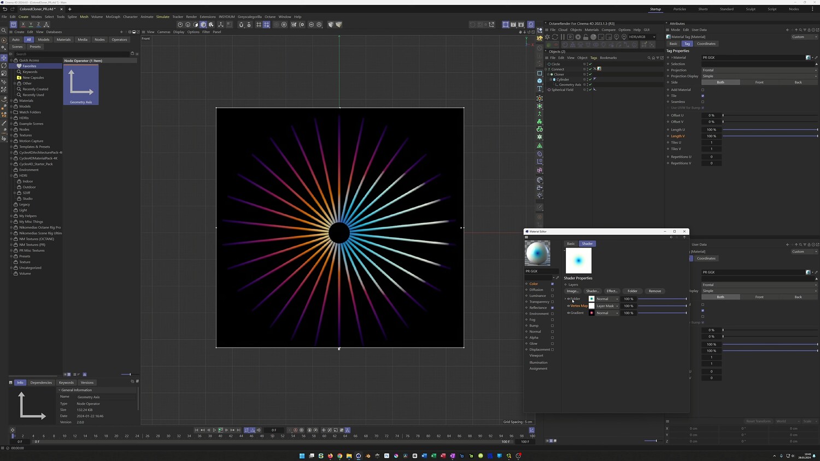
Task: Open the HDR/sRGB color space dropdown
Action: pyautogui.click(x=642, y=37)
